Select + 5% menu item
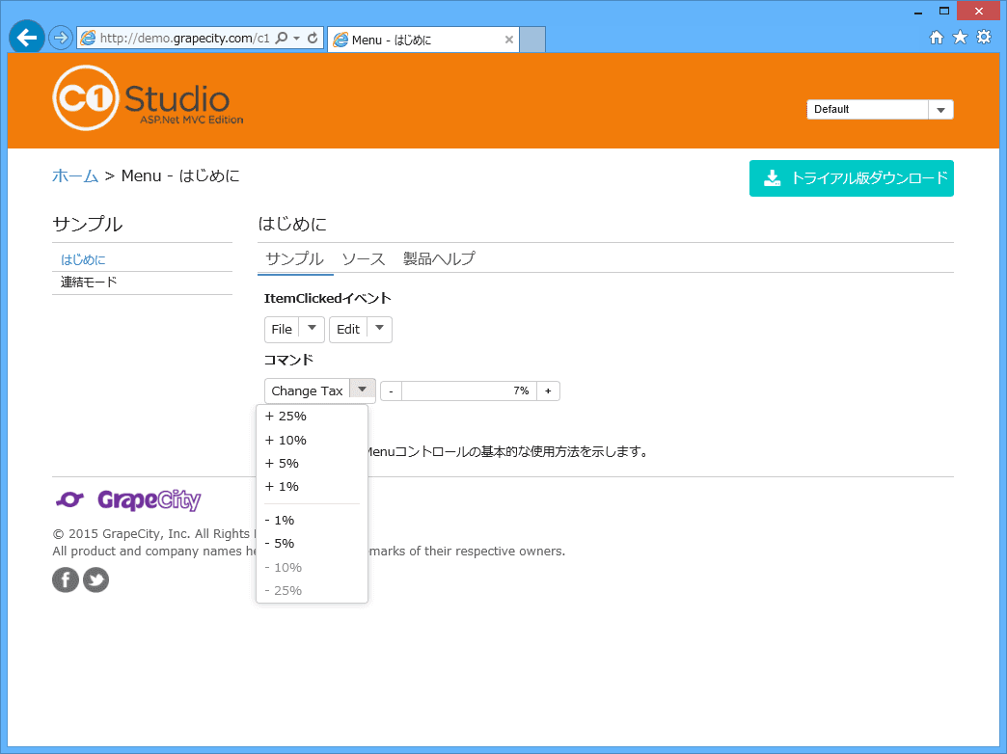Viewport: 1007px width, 754px height. 313,463
